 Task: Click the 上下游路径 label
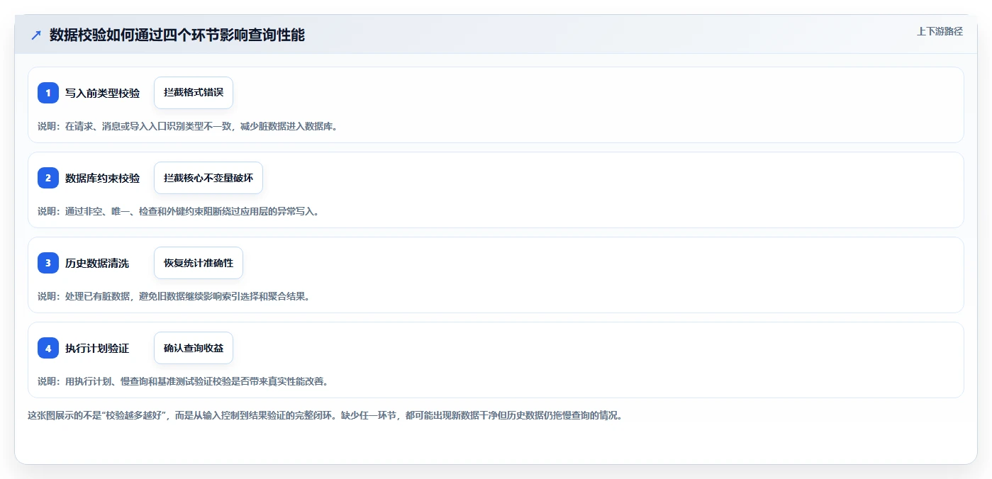click(x=940, y=31)
